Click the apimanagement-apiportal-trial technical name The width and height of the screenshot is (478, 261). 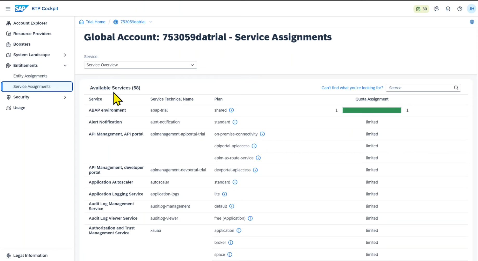pyautogui.click(x=178, y=134)
